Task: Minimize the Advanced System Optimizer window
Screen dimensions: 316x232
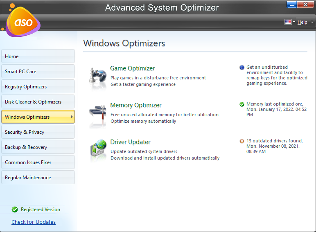Action: click(x=291, y=5)
